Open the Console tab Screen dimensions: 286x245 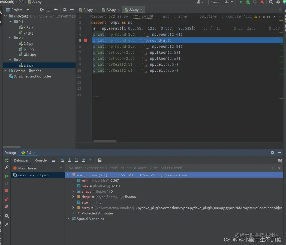point(41,160)
